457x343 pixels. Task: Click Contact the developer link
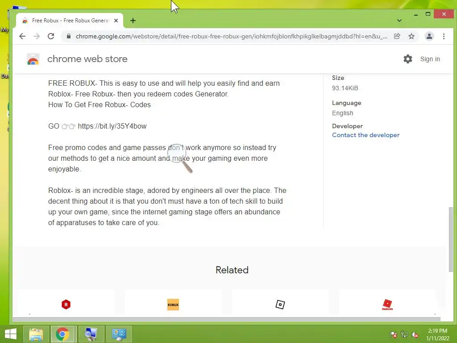(x=366, y=135)
